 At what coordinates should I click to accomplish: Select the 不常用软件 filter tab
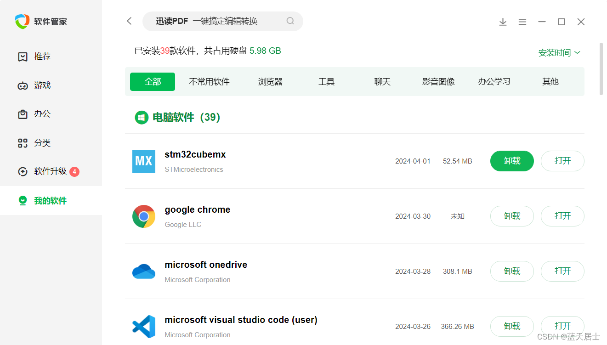[x=209, y=82]
